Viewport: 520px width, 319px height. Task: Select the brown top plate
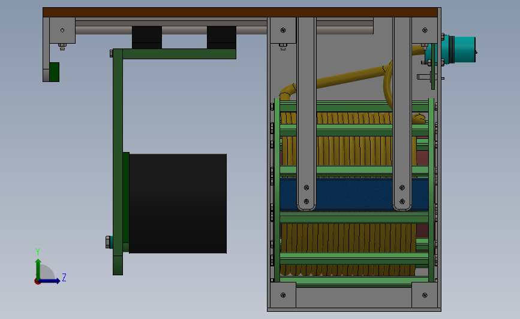240,13
